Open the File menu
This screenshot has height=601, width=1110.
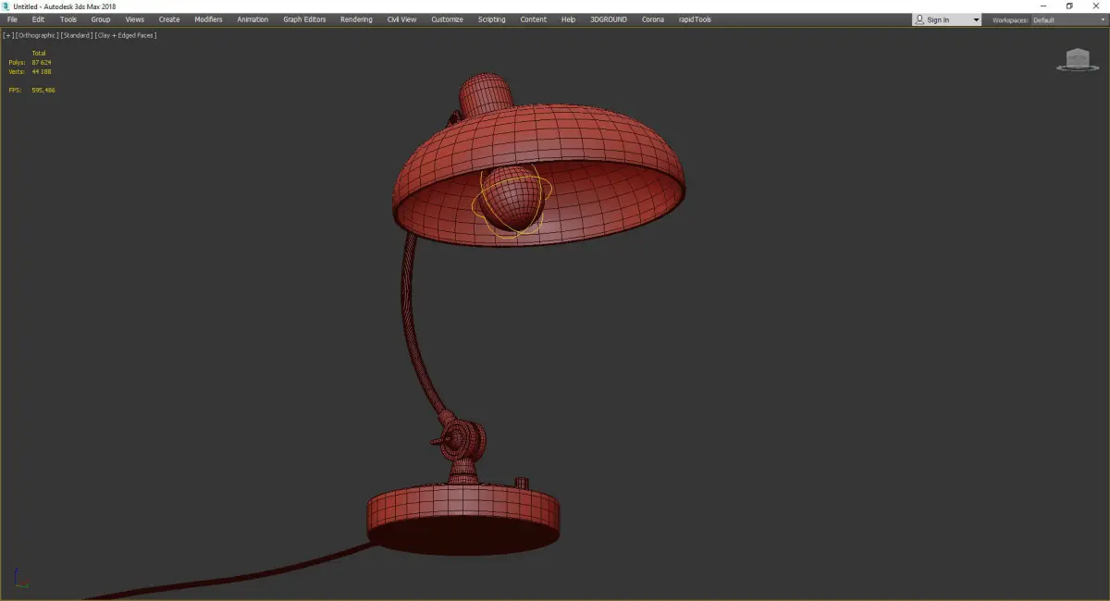point(12,19)
